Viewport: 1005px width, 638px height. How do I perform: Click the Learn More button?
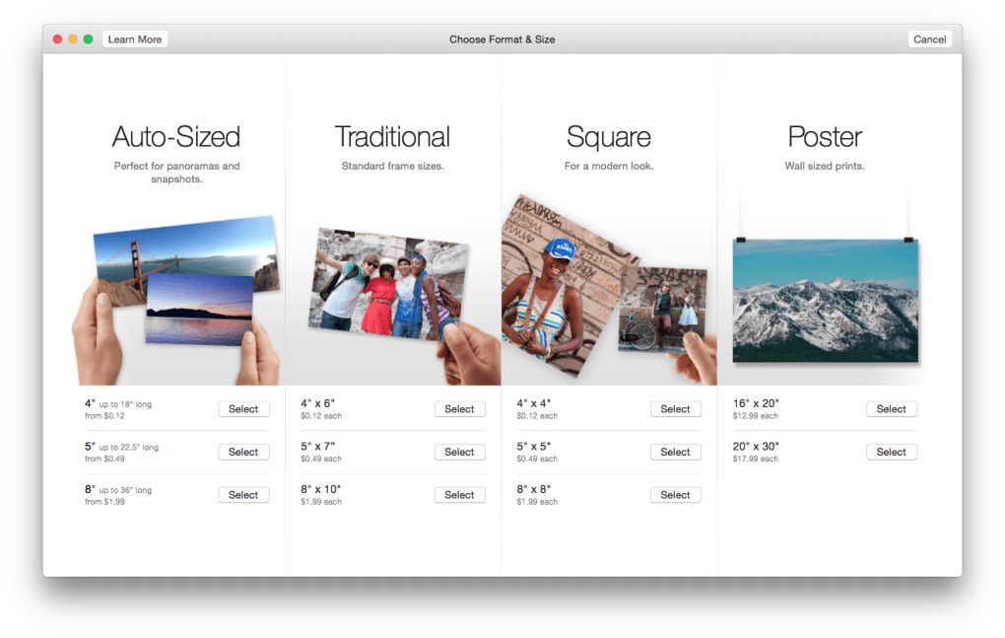(x=135, y=39)
